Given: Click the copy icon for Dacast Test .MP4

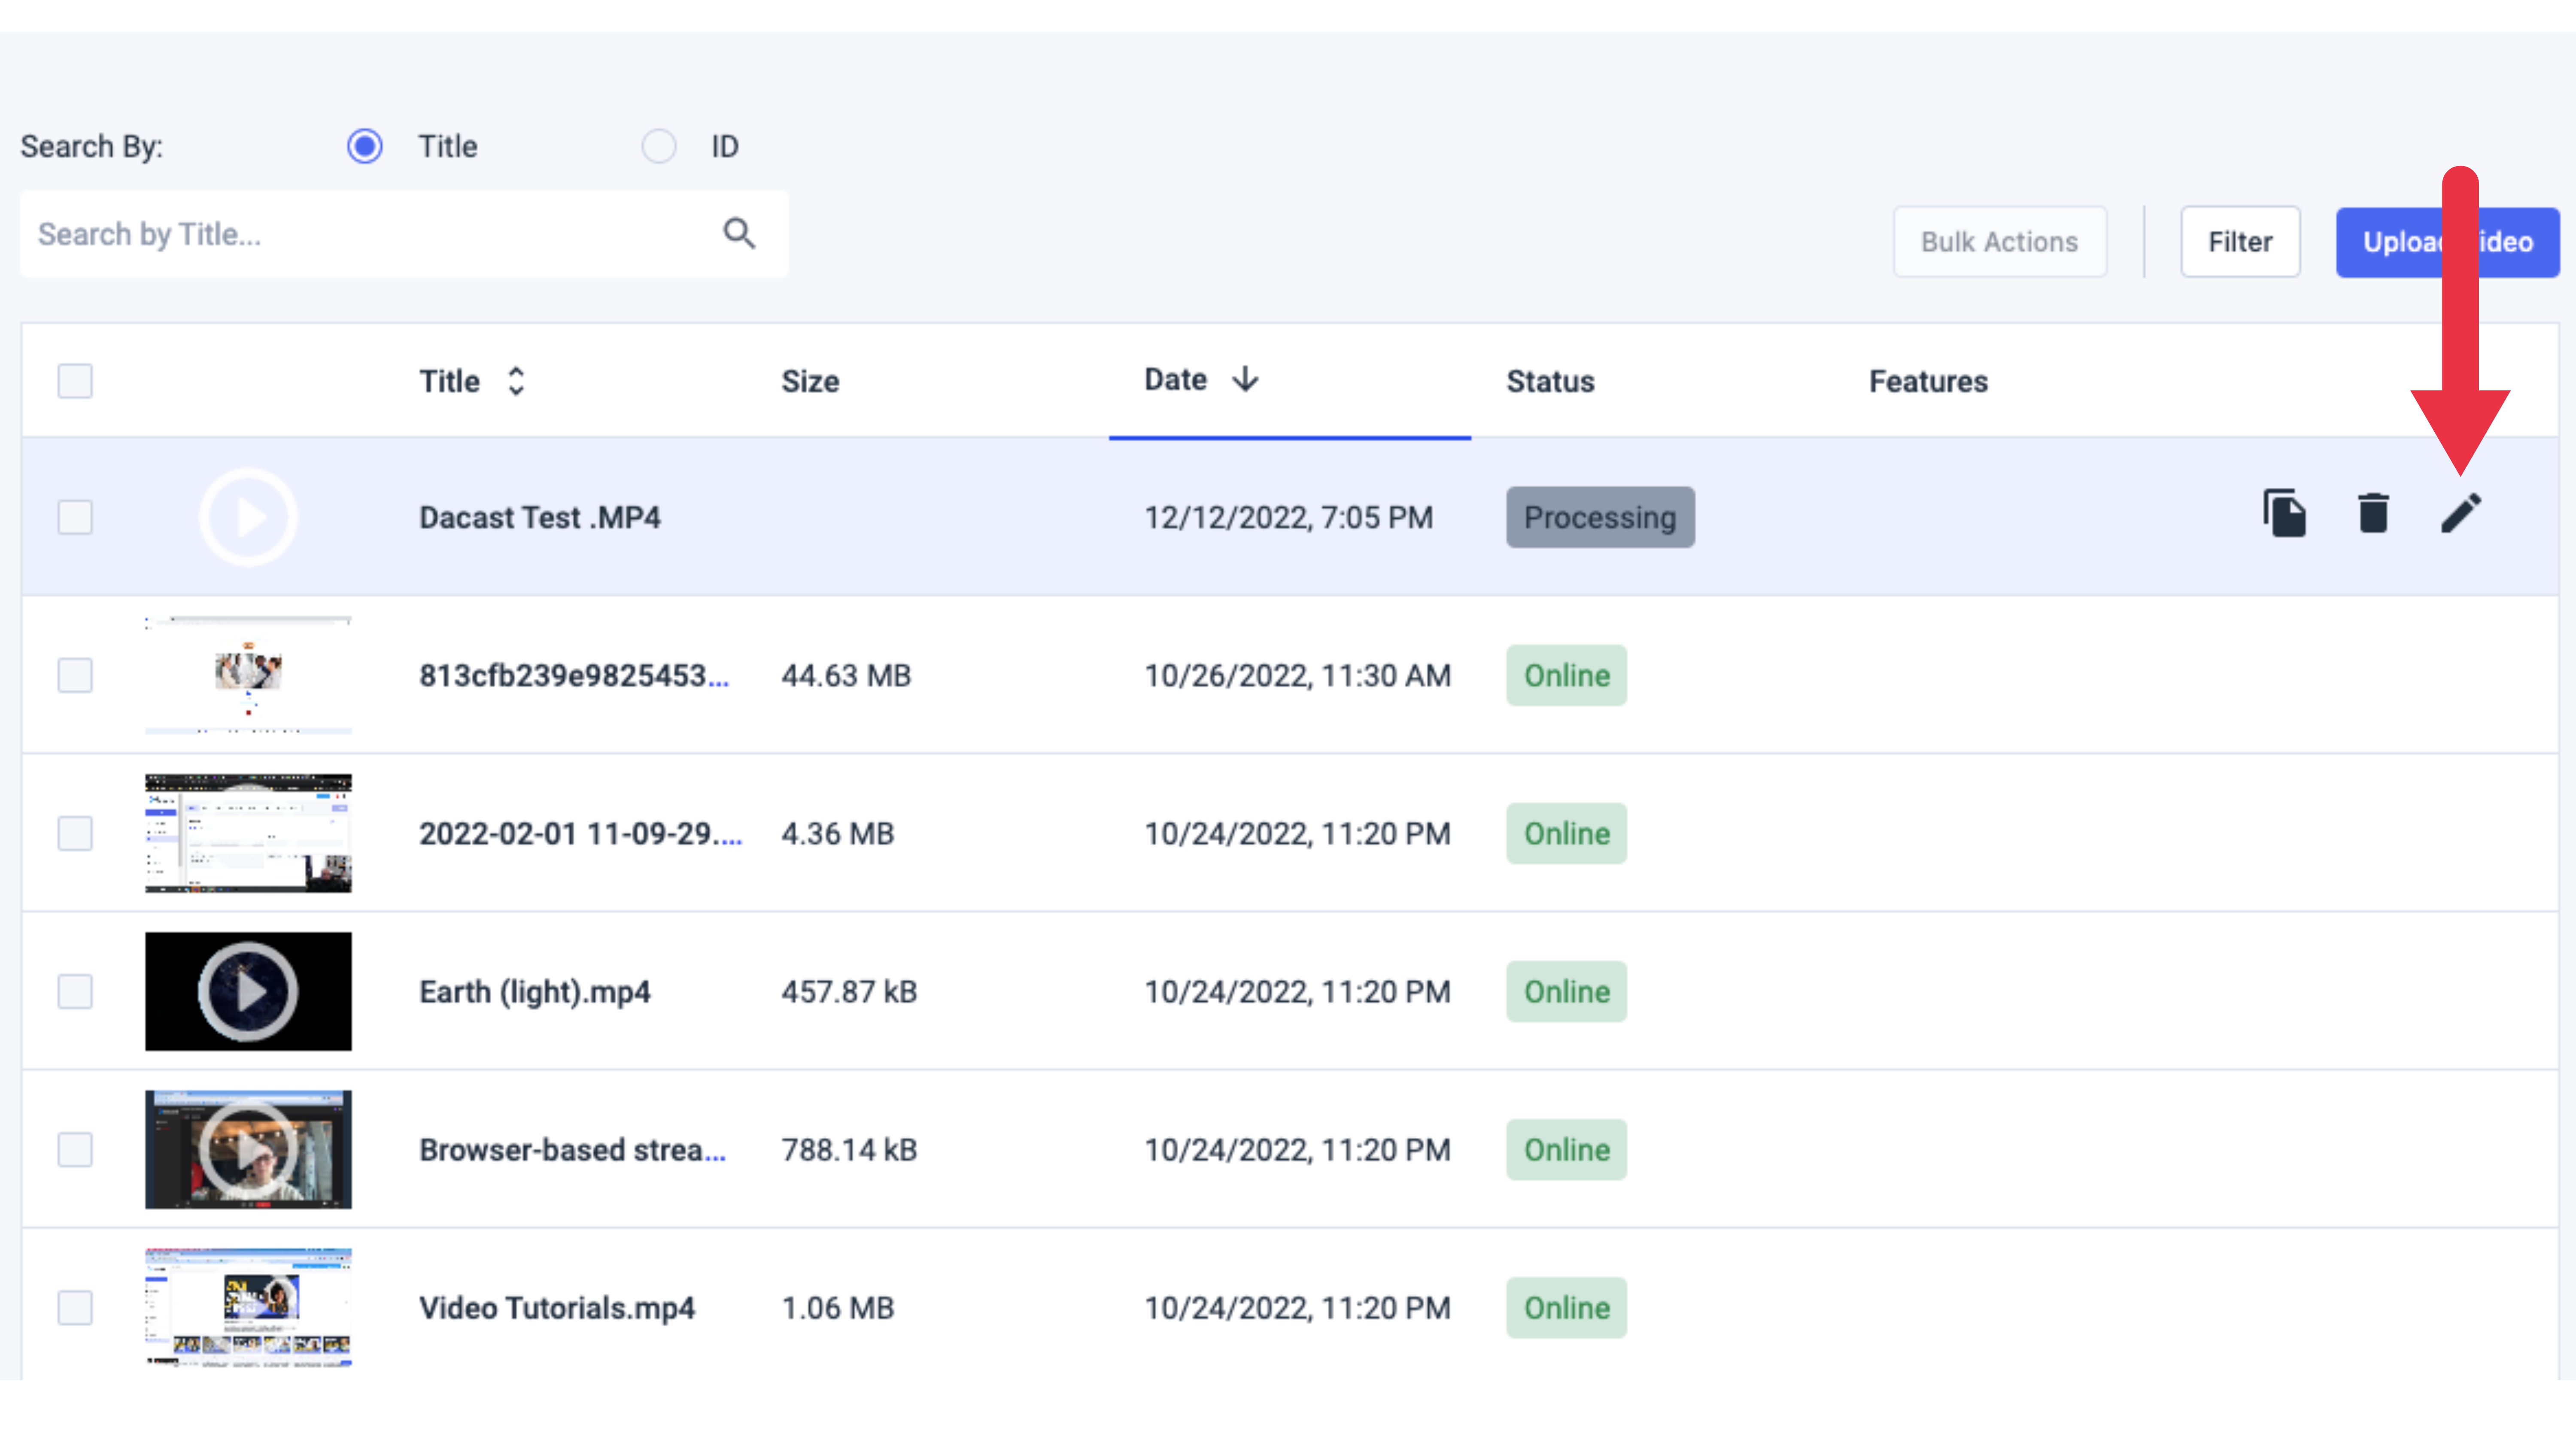Looking at the screenshot, I should tap(2285, 514).
